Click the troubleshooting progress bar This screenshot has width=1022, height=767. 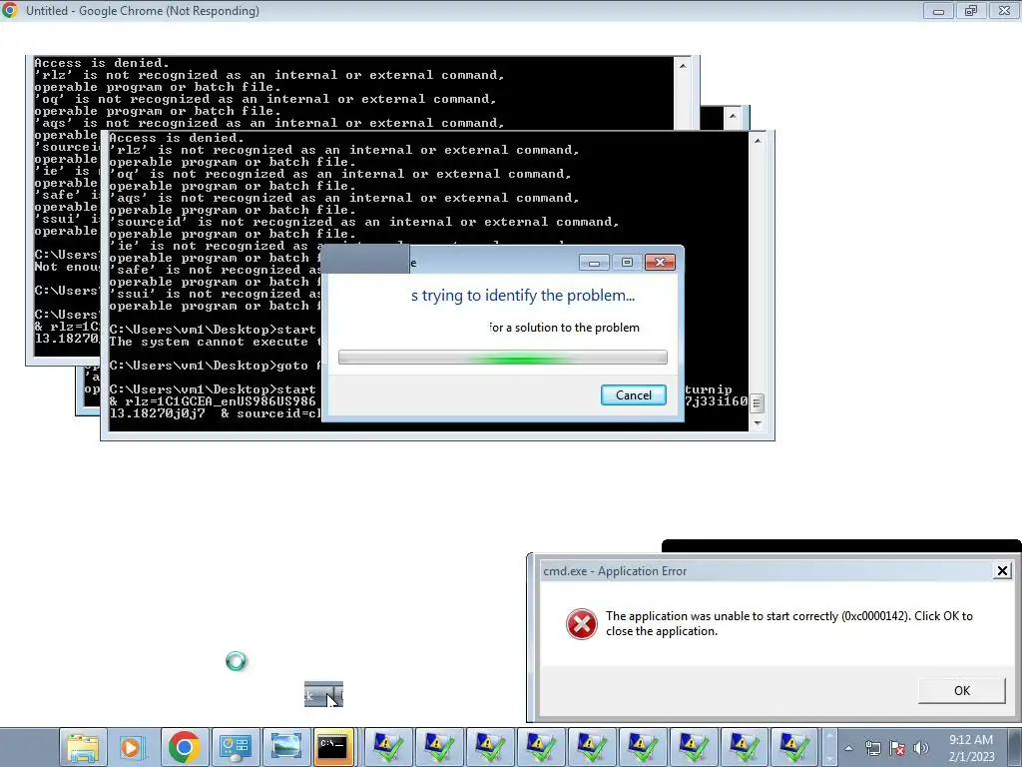503,358
